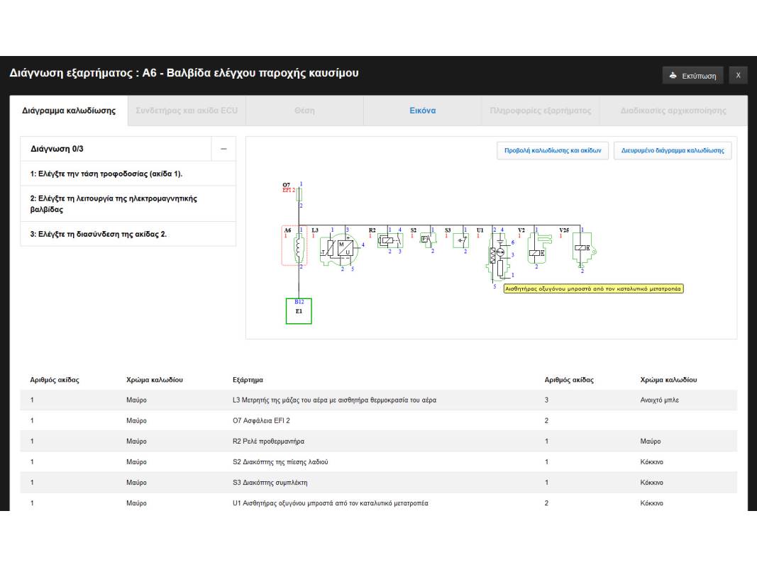Click the Ανοιχτό μπλε wire color cell
Image resolution: width=757 pixels, height=567 pixels.
pyautogui.click(x=660, y=400)
